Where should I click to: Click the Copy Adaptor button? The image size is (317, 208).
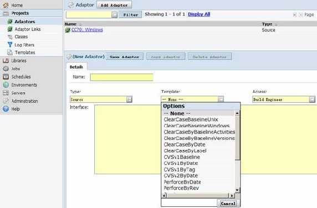[x=166, y=57]
